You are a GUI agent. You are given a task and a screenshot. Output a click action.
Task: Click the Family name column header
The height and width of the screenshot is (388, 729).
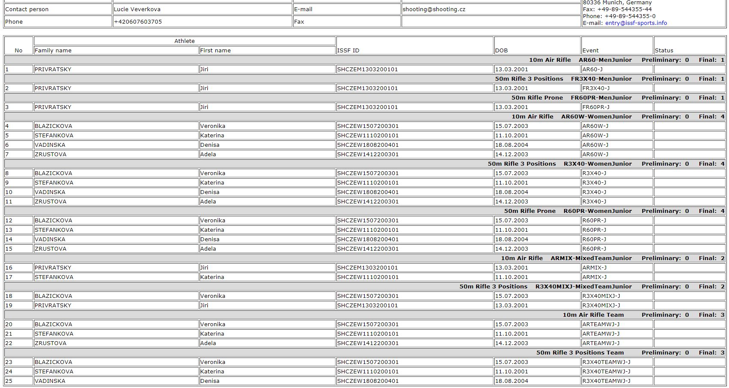pyautogui.click(x=53, y=51)
